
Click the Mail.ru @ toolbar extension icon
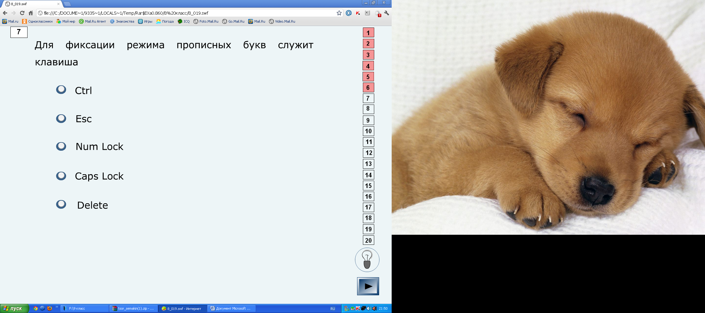(349, 13)
